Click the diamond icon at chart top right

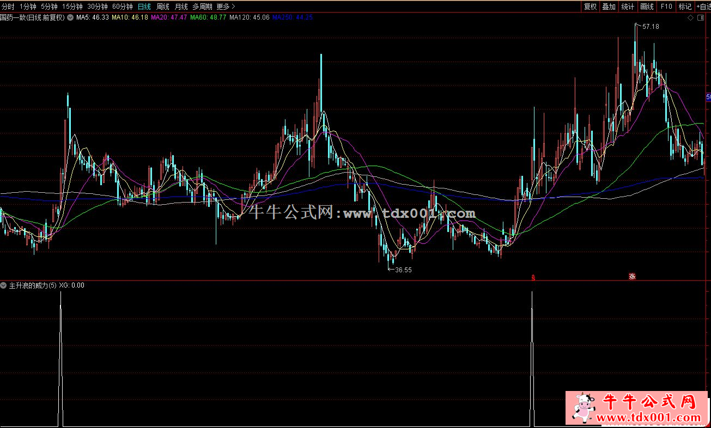point(691,18)
